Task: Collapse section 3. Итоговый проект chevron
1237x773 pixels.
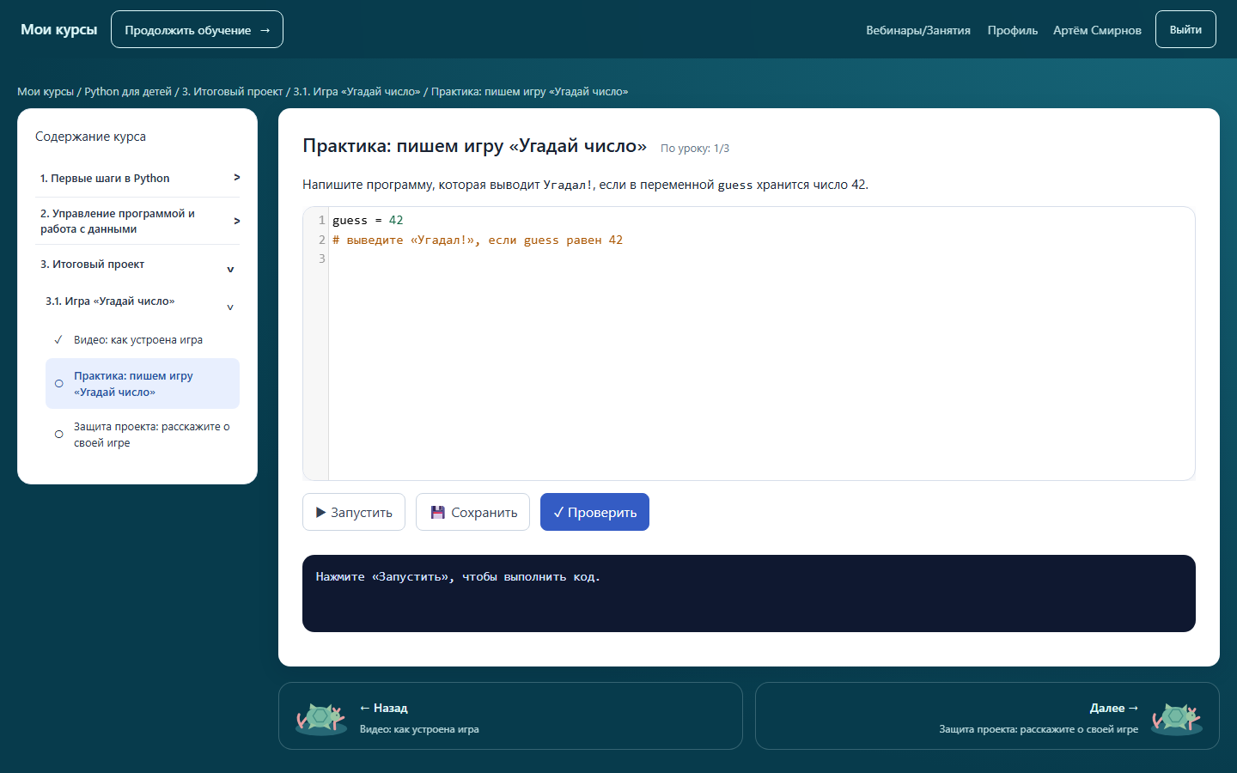Action: pos(230,270)
